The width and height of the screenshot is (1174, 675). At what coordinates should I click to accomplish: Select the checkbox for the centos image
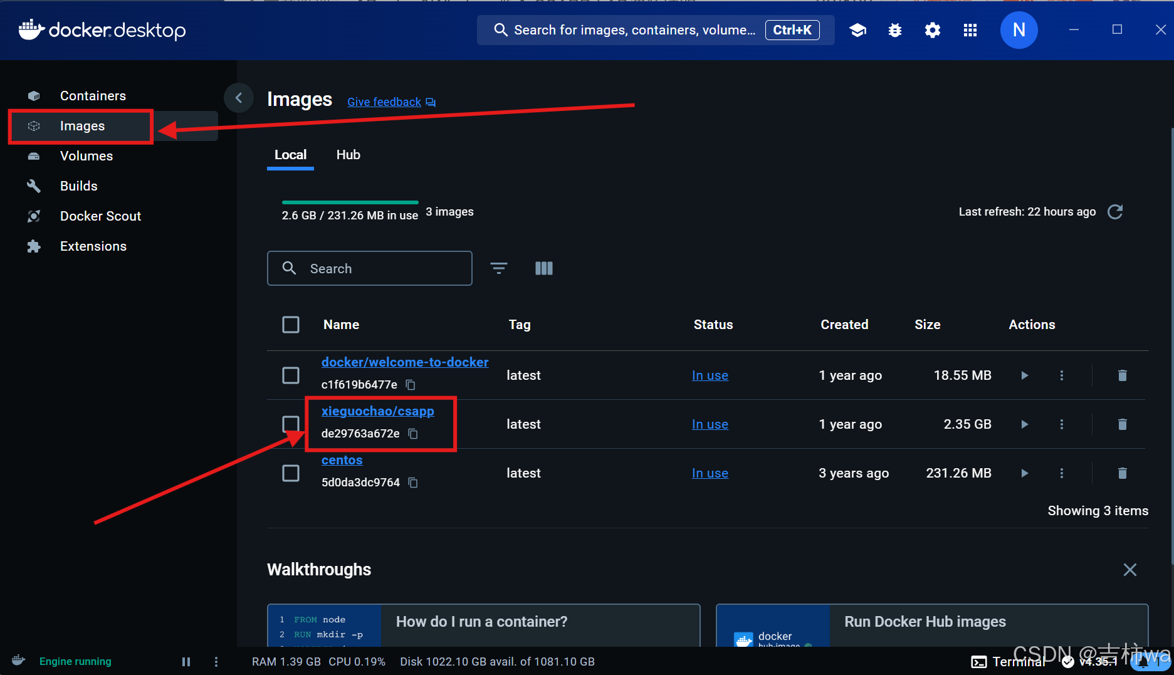click(291, 473)
